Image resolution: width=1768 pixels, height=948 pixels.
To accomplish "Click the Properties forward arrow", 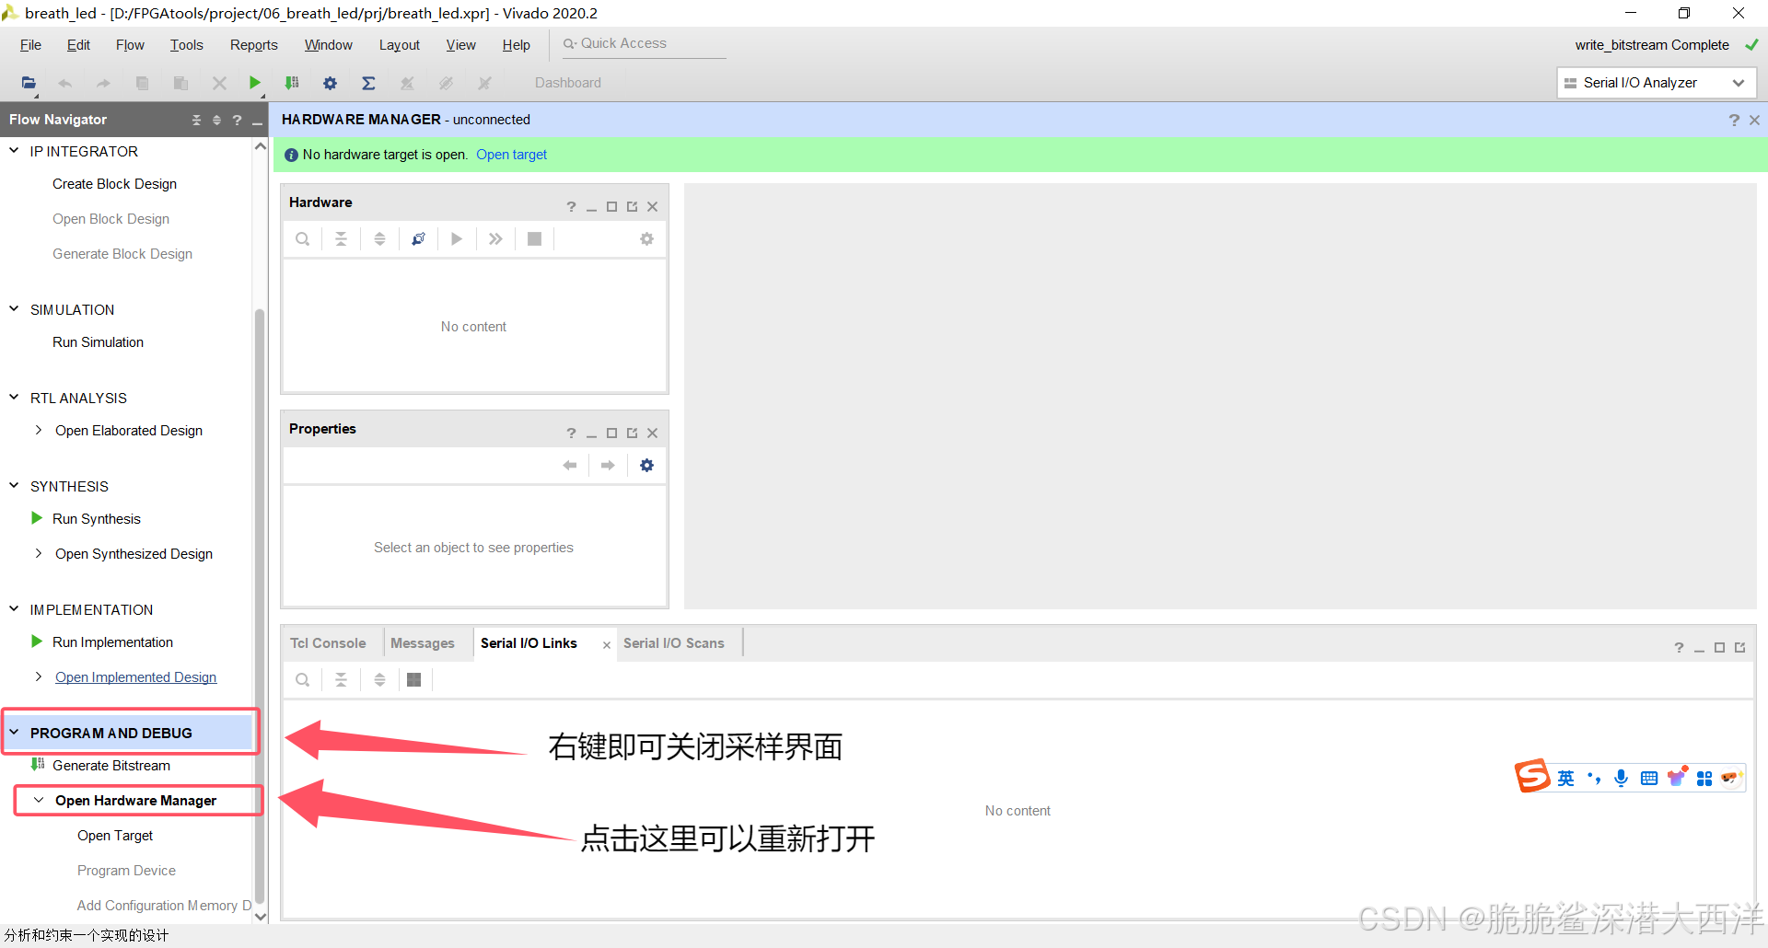I will [608, 466].
